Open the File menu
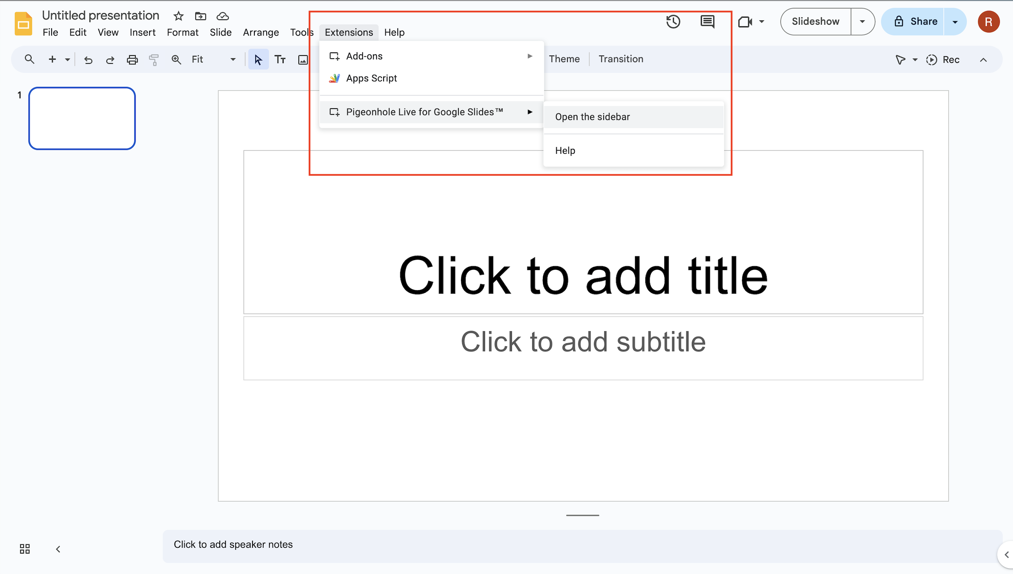The image size is (1013, 574). 50,32
